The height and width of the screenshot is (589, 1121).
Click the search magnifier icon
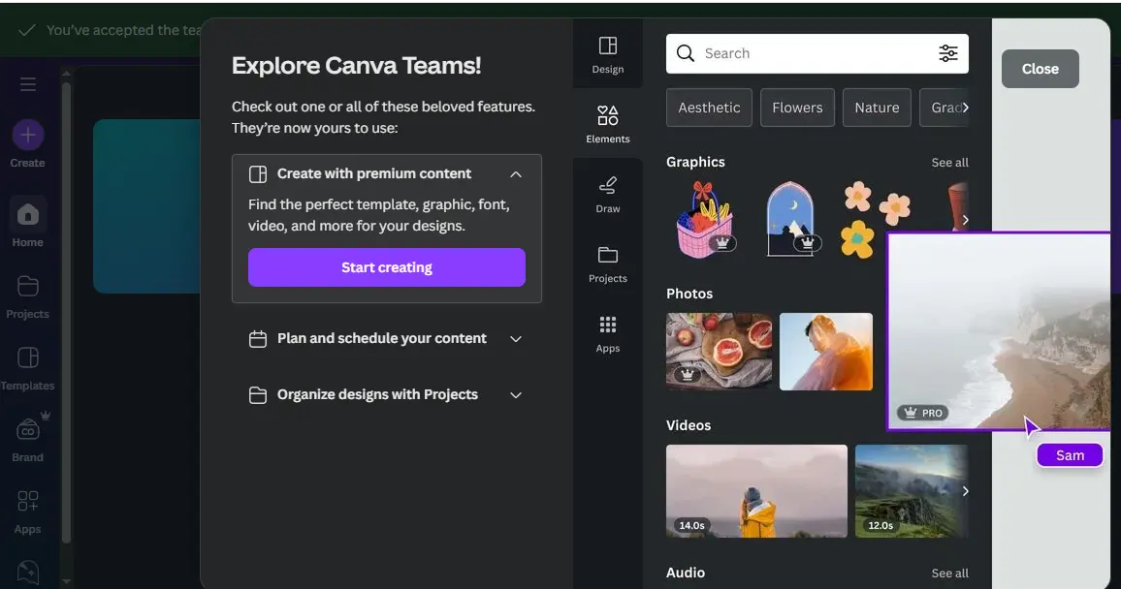[685, 53]
